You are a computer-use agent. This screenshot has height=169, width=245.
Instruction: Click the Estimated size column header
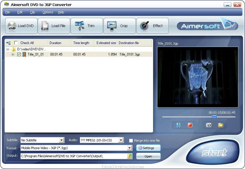pyautogui.click(x=106, y=43)
